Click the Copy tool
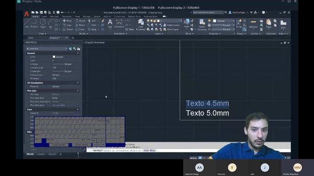The height and width of the screenshot is (176, 314). pyautogui.click(x=67, y=25)
